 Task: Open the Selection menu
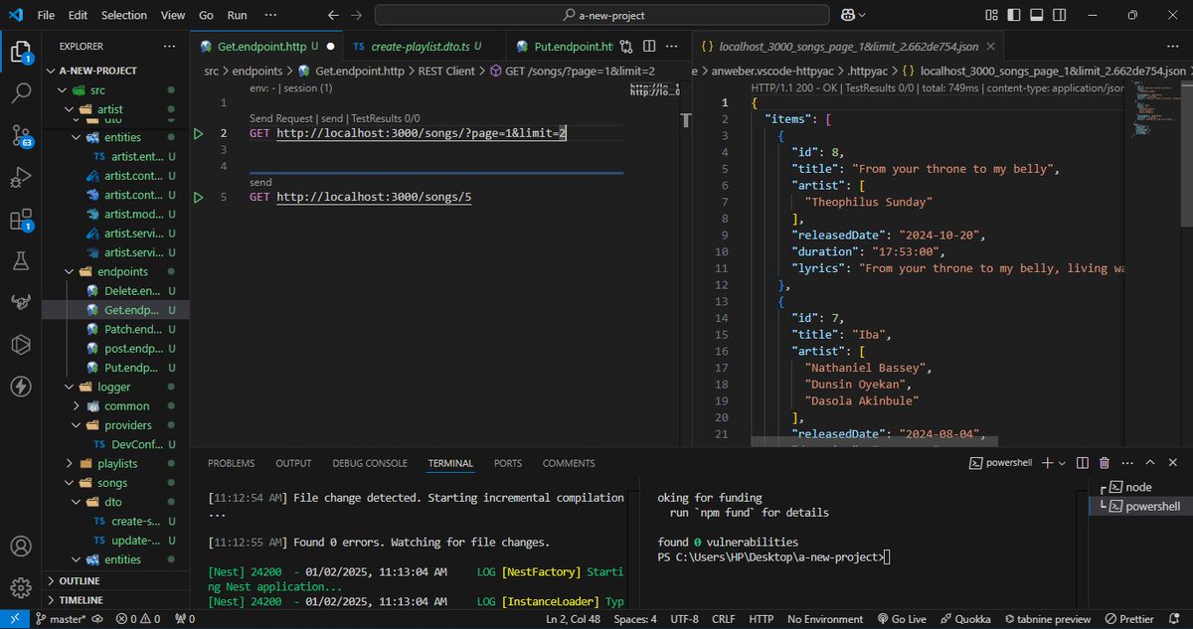[x=123, y=15]
